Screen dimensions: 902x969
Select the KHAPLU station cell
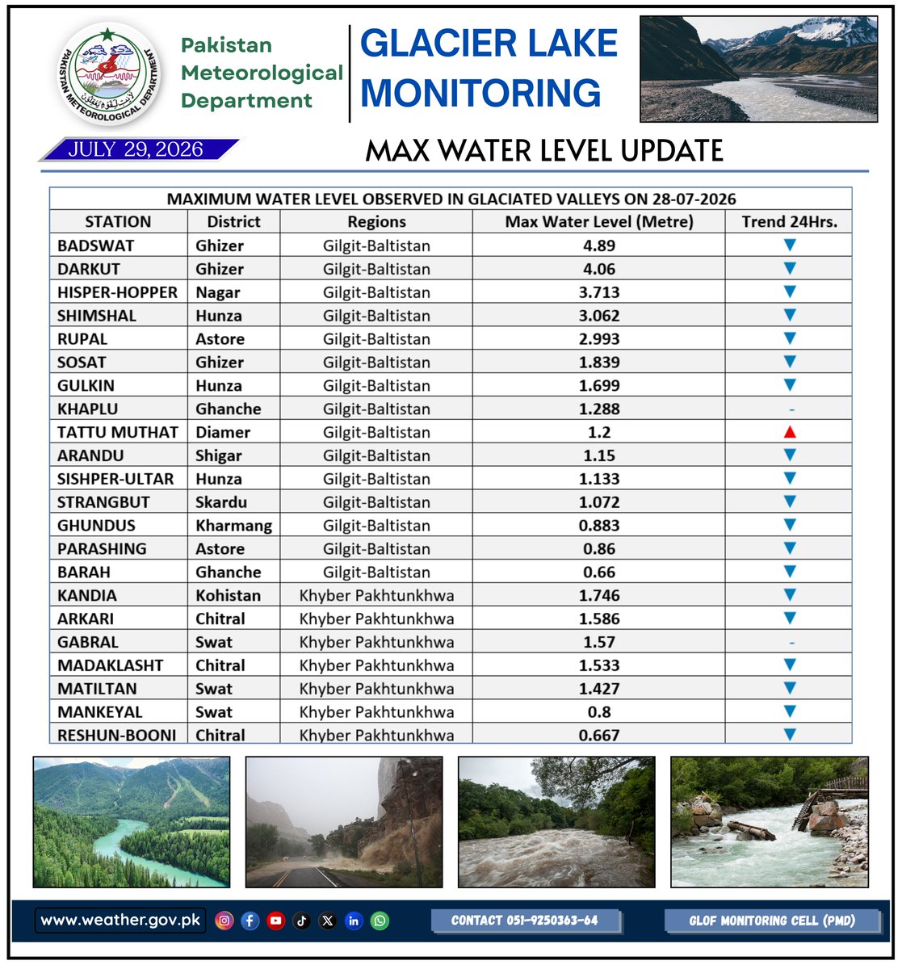[118, 409]
